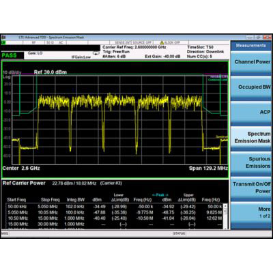Viewport: 273px width, 273px height.
Task: Click the SOURCE OFF status cell
Action: coord(142,42)
